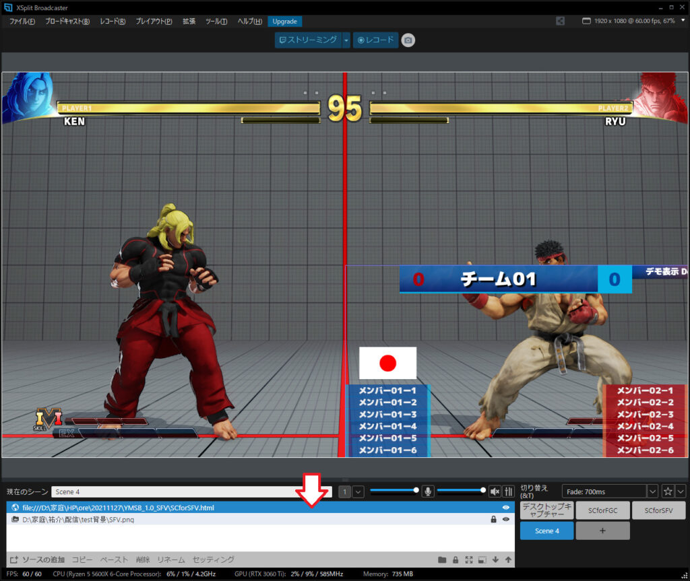Expand the dropdown next to the star
This screenshot has height=581, width=690.
681,491
